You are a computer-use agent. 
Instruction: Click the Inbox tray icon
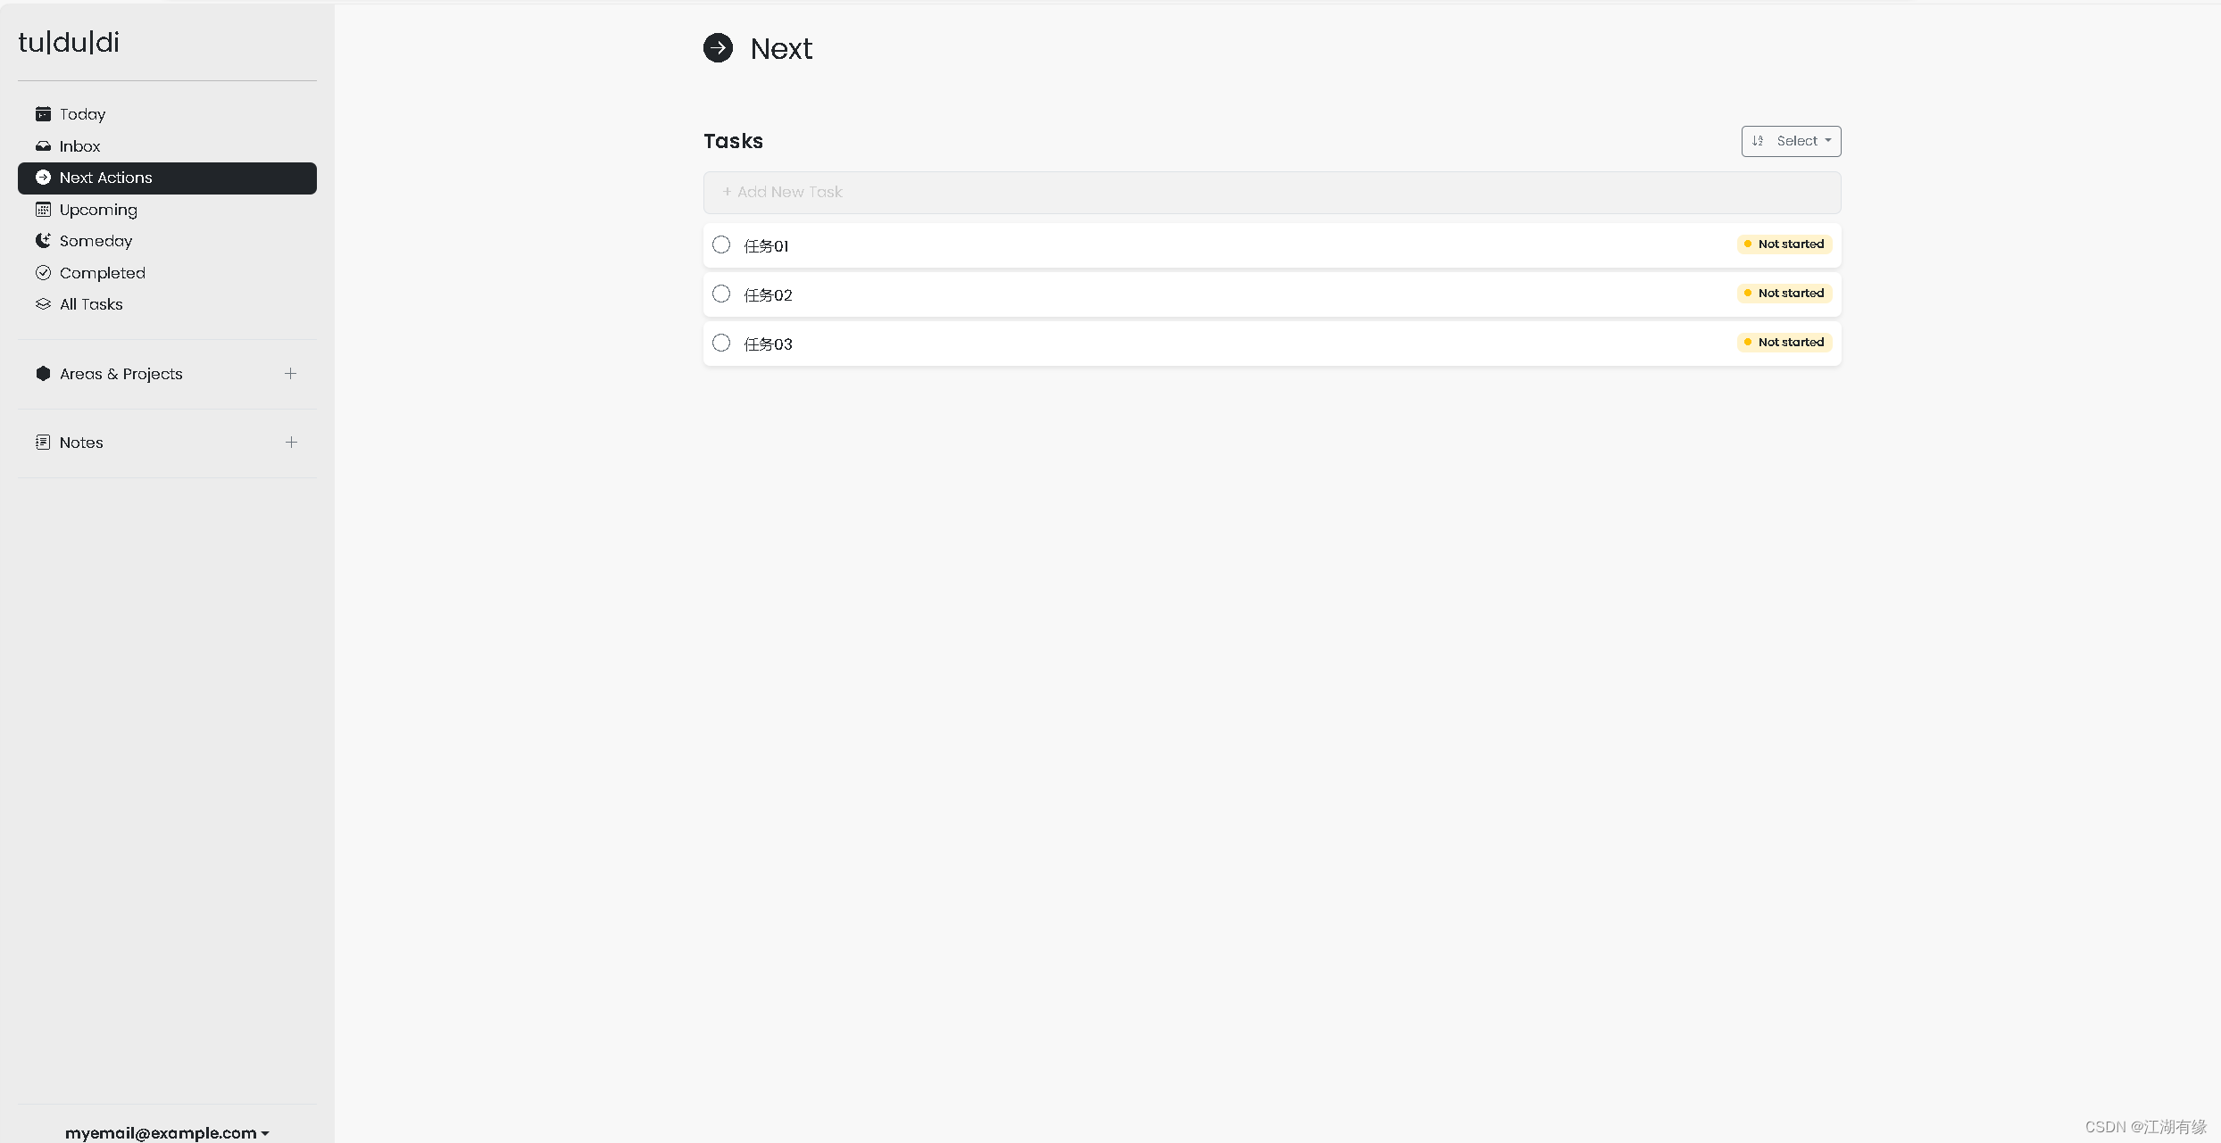click(x=43, y=146)
